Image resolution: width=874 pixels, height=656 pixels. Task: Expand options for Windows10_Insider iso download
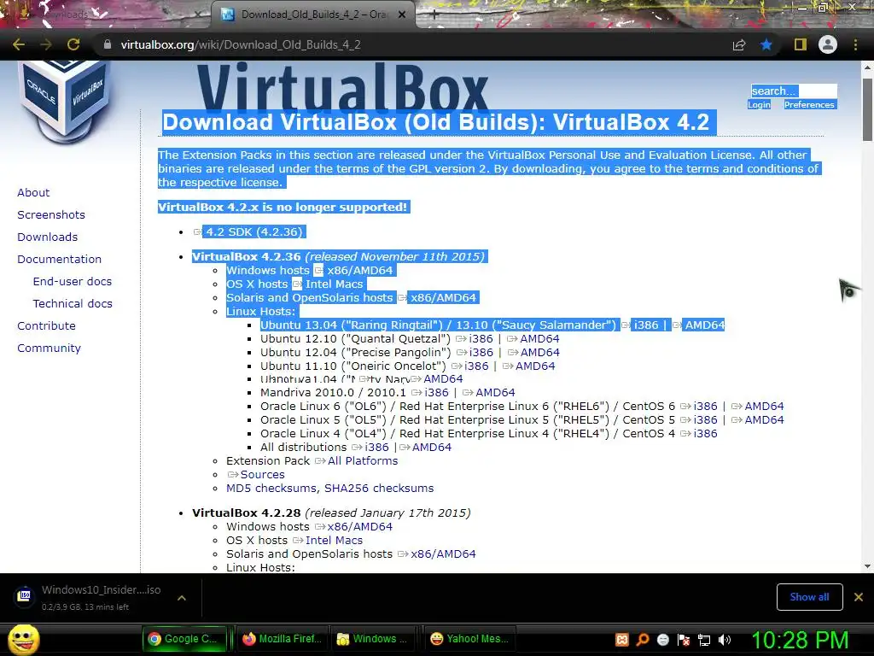point(181,598)
